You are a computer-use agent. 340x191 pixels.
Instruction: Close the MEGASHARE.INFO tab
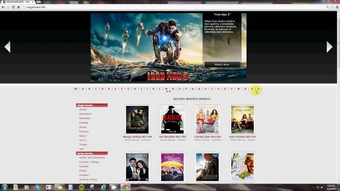click(x=33, y=2)
